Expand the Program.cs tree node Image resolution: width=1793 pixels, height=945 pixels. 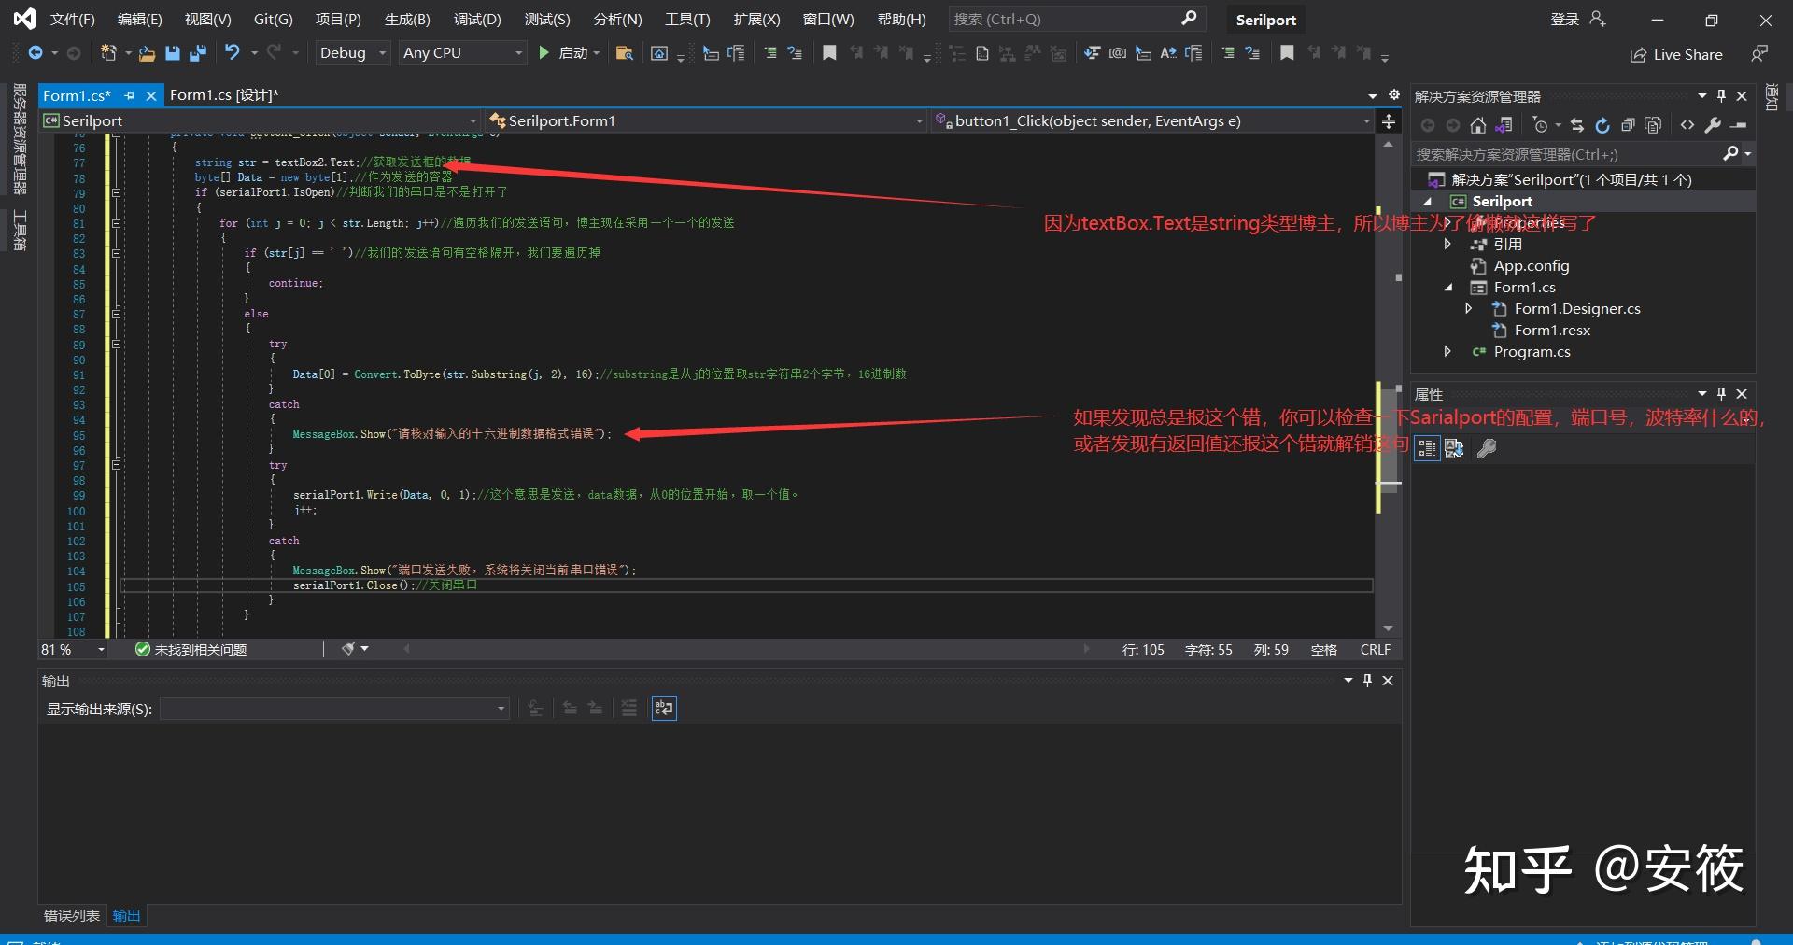point(1447,352)
